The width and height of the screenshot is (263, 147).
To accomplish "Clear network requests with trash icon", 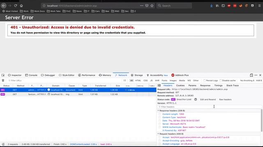I will click(3, 80).
